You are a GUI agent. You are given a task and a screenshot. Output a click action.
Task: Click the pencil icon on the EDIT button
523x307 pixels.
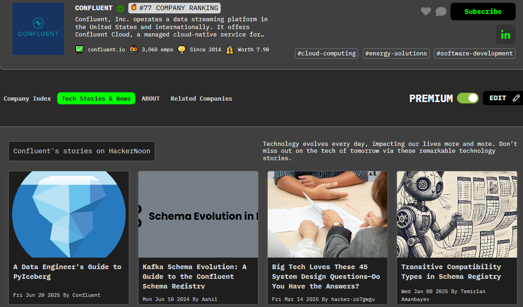pos(517,98)
